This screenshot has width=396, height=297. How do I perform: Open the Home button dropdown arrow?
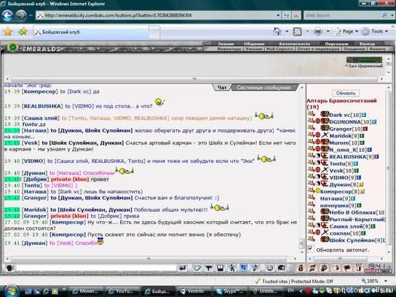click(287, 32)
